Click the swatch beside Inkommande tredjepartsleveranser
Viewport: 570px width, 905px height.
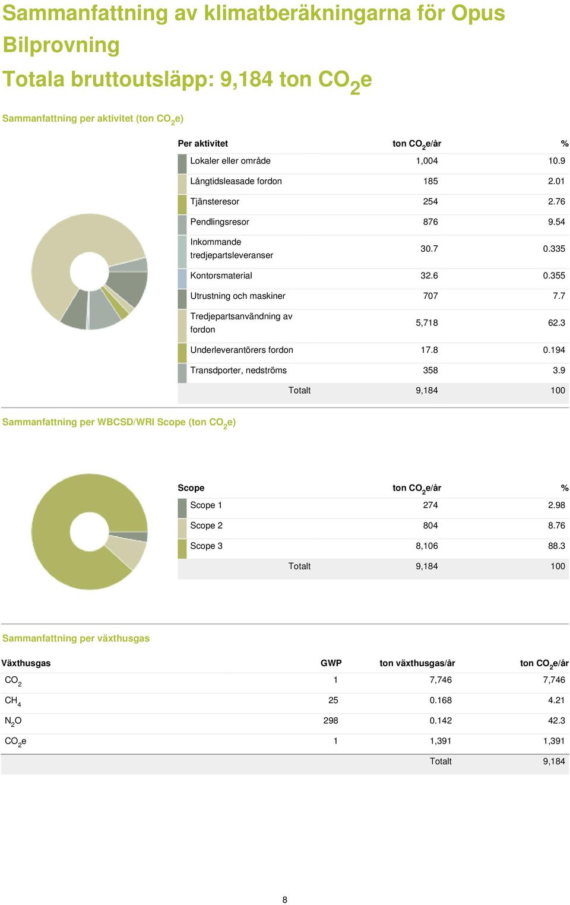click(x=182, y=252)
